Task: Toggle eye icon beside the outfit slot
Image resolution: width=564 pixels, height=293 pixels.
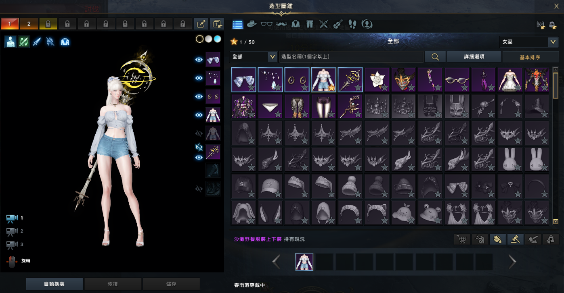Action: click(199, 115)
